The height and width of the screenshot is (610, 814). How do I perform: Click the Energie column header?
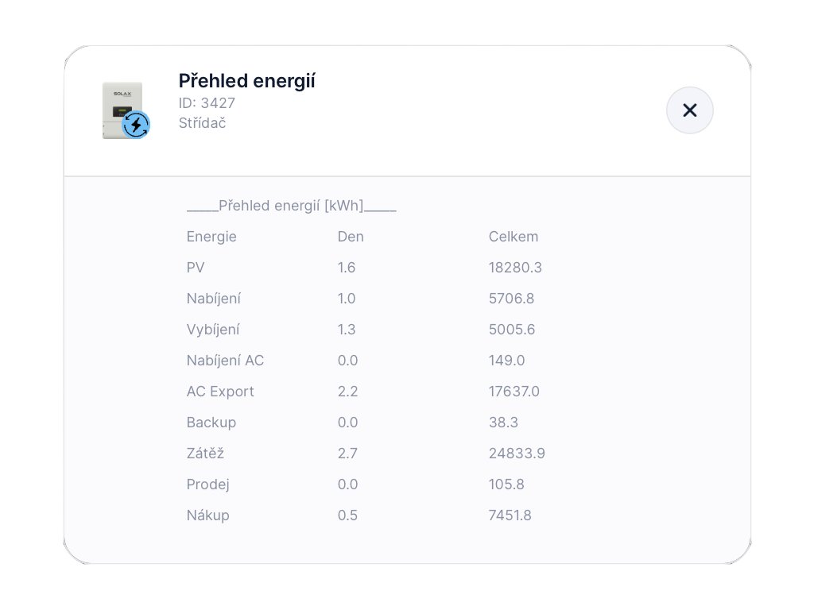tap(211, 237)
